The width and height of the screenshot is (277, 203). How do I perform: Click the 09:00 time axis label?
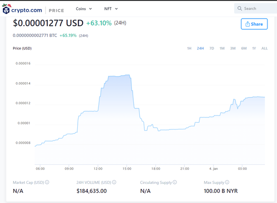[69, 169]
